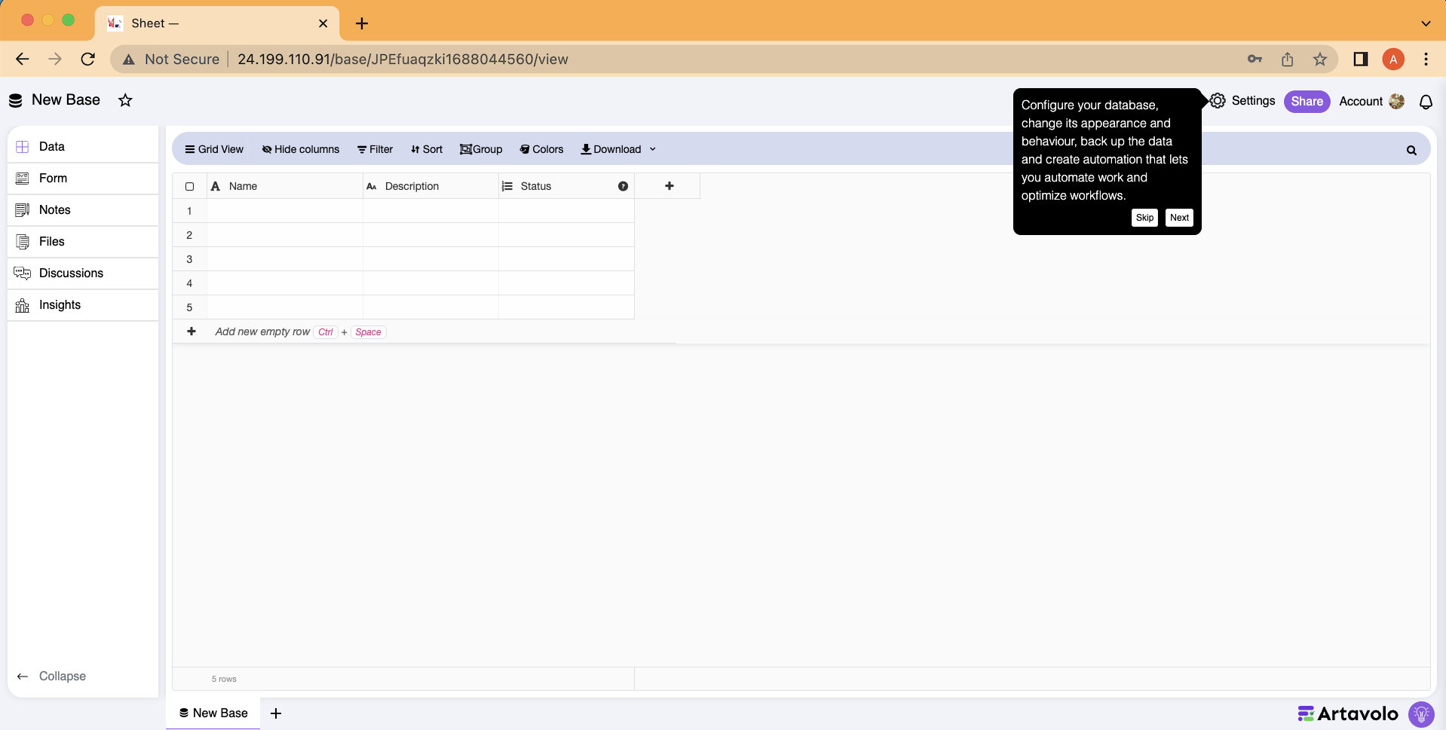Open Discussions in sidebar
1446x730 pixels.
pos(83,273)
